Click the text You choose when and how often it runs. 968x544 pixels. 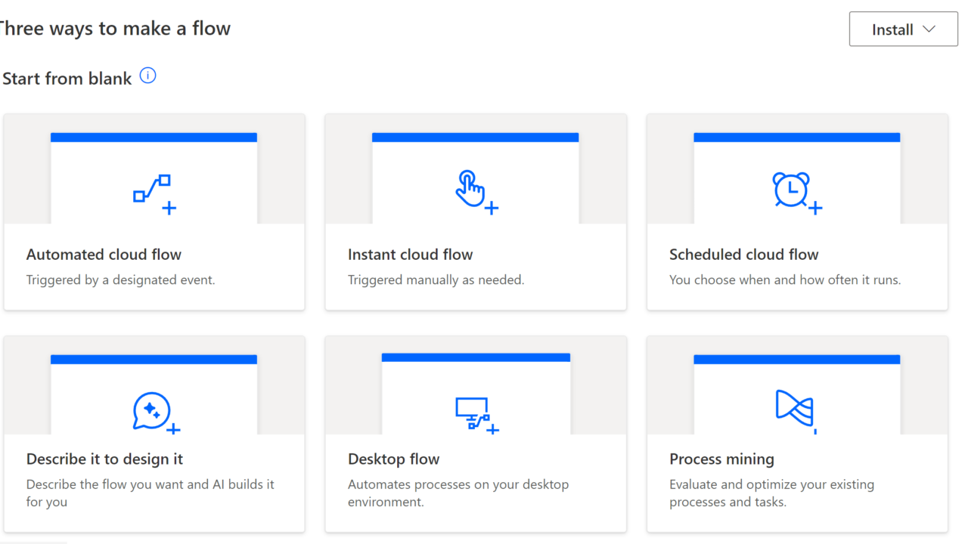(x=785, y=280)
